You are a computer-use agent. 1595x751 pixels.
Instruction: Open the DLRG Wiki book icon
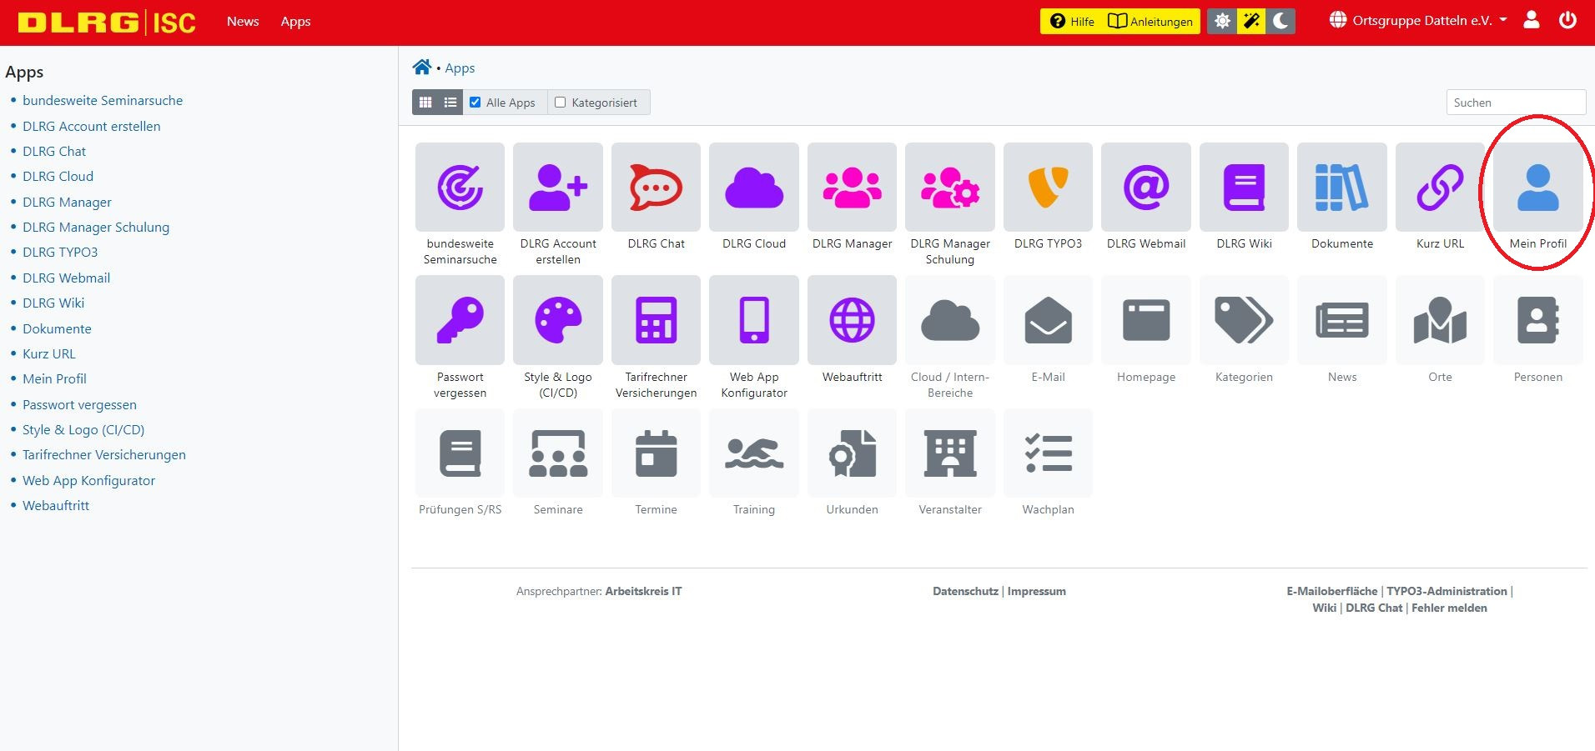[x=1244, y=187]
